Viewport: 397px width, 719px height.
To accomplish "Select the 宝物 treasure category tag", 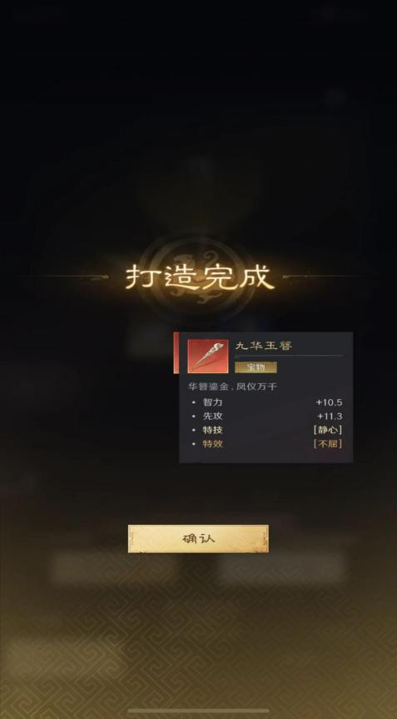I will pos(256,367).
